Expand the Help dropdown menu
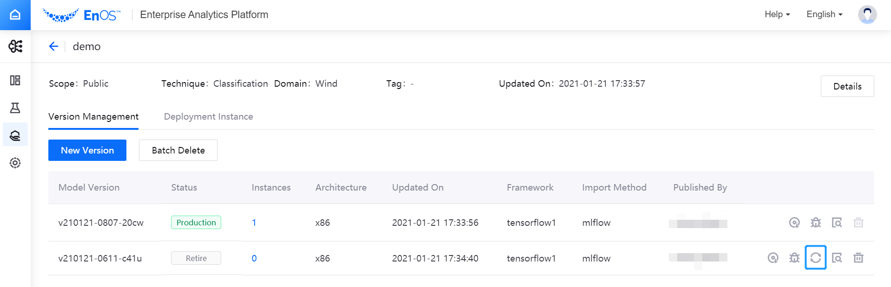891x287 pixels. pos(777,14)
